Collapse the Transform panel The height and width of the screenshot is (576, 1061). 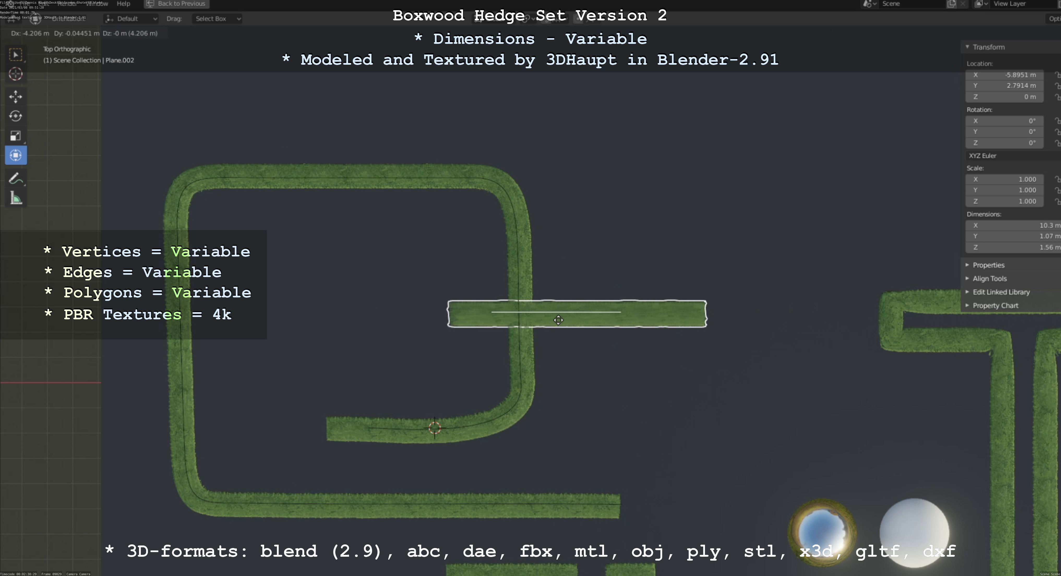(x=968, y=47)
